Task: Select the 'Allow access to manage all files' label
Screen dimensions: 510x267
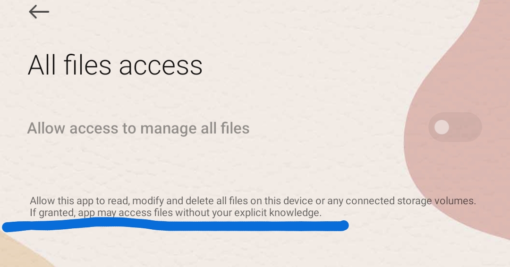Action: 138,128
